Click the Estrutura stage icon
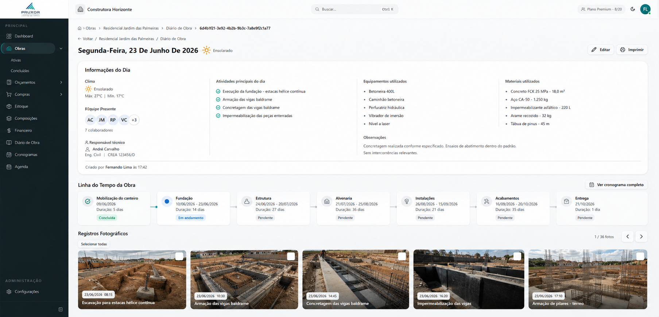The height and width of the screenshot is (317, 659). tap(247, 201)
